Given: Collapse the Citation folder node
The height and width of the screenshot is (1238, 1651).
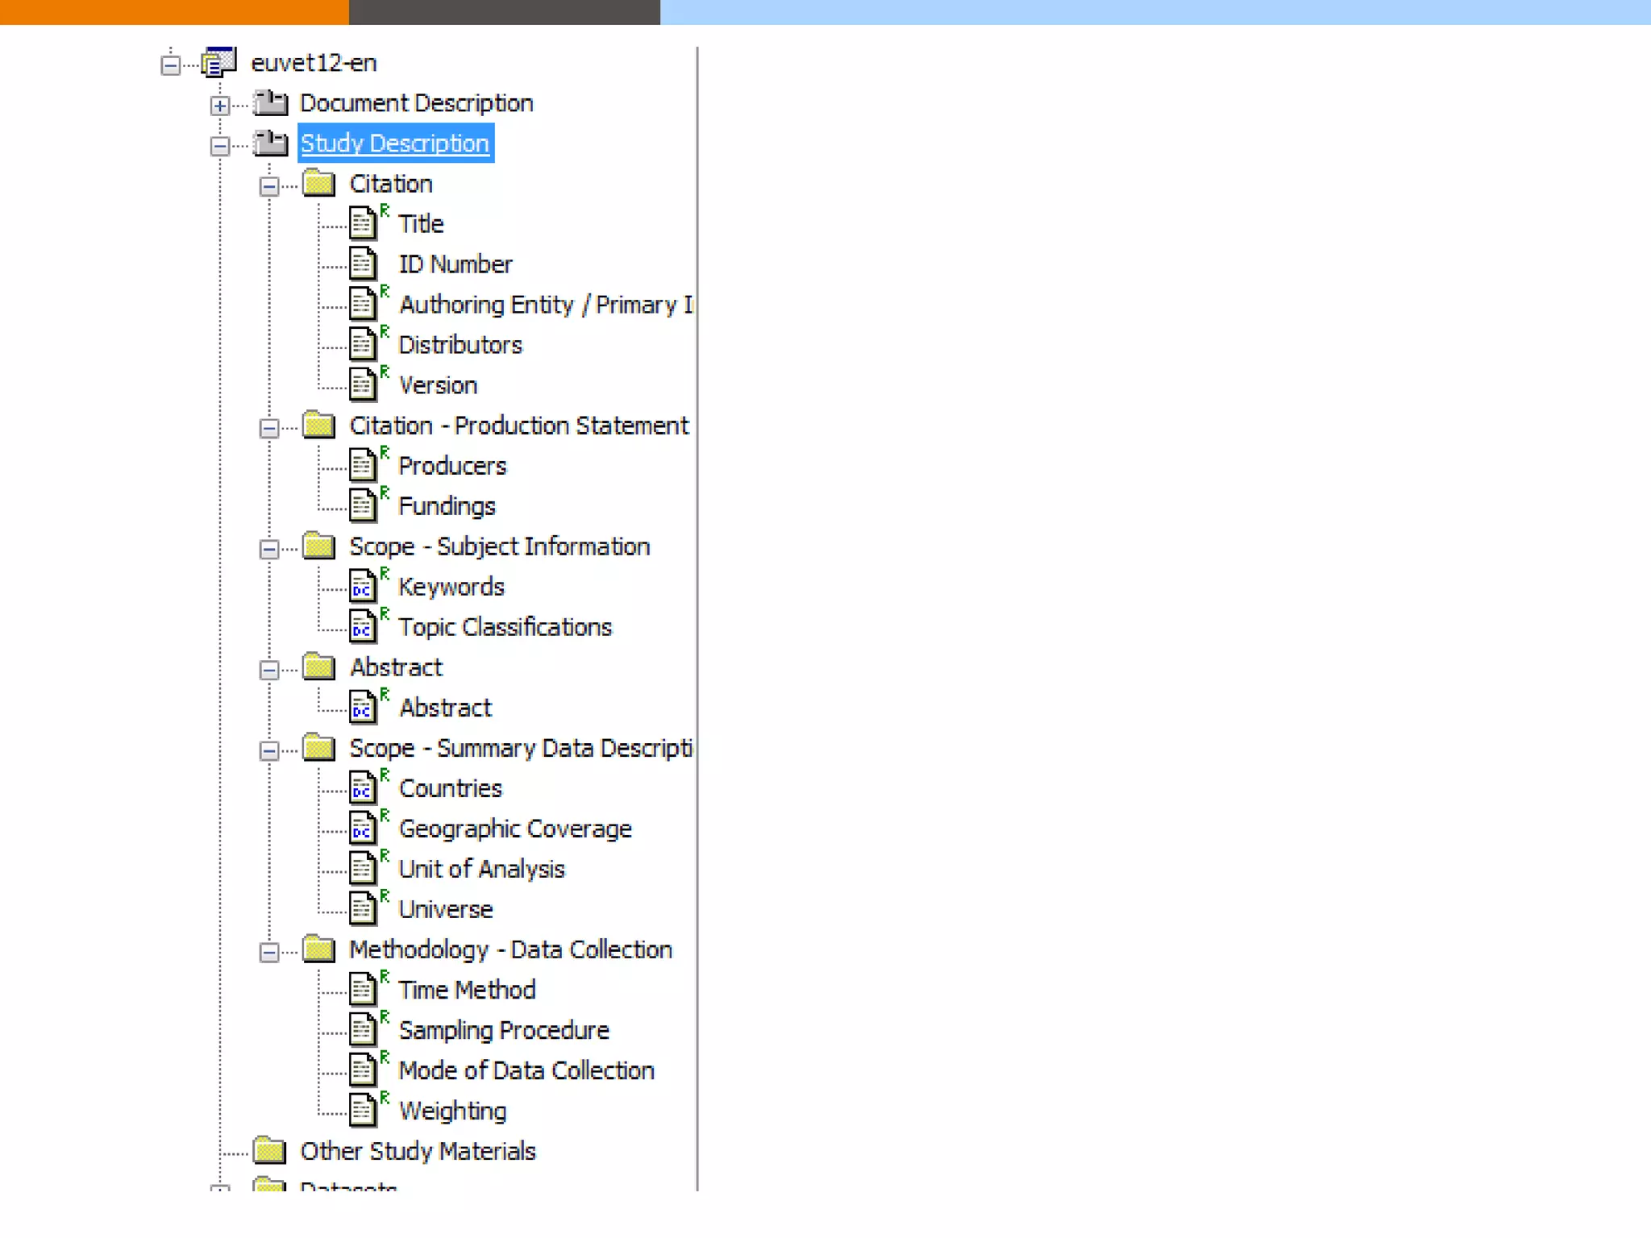Looking at the screenshot, I should pos(269,186).
